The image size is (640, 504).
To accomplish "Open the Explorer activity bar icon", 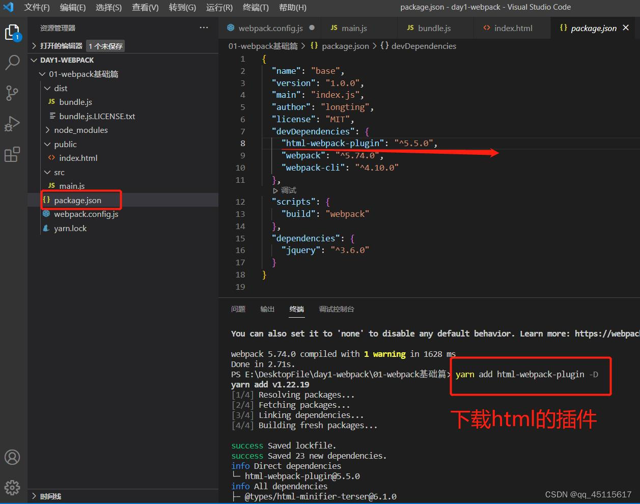I will [12, 33].
